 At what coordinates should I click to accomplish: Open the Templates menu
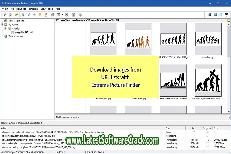(34, 9)
